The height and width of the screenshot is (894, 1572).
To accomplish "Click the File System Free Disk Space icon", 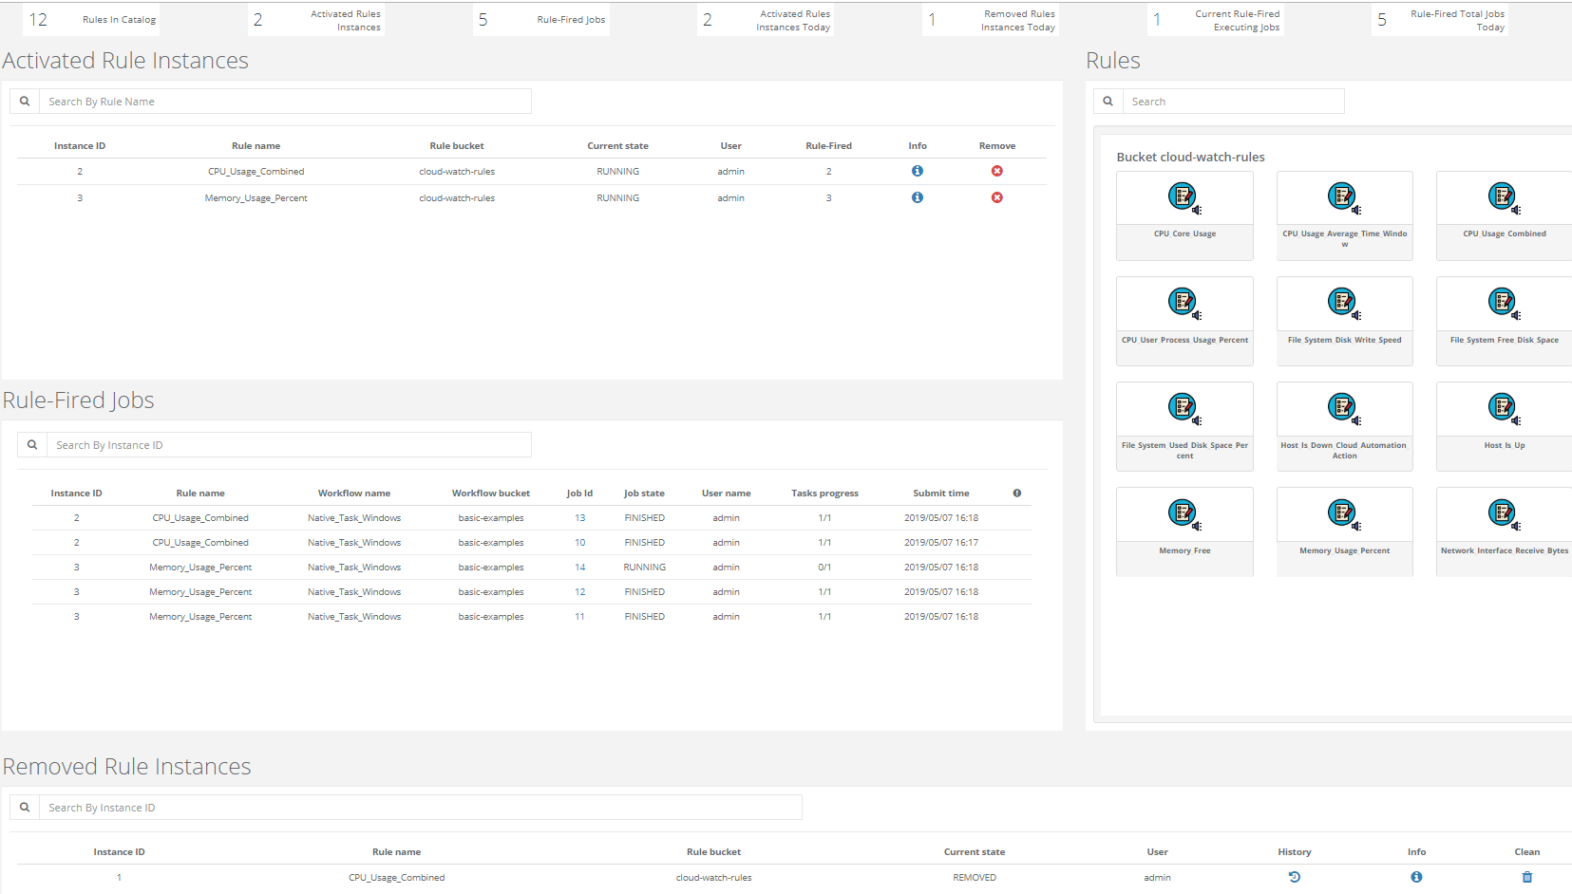I will pos(1503,303).
